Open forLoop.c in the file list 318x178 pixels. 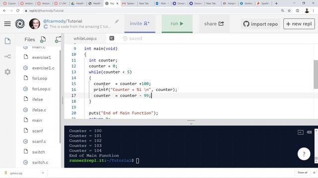pos(41,89)
